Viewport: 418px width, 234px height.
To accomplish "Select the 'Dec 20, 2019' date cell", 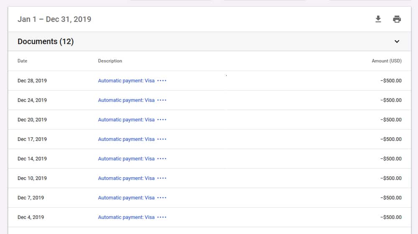I will coord(32,120).
